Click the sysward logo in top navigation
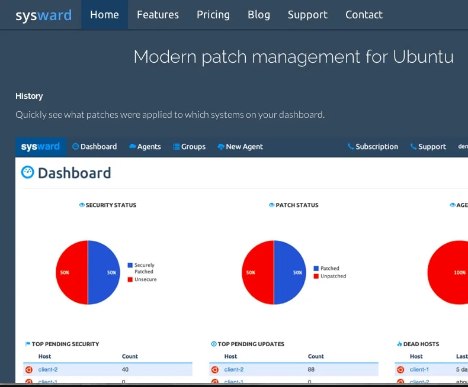The height and width of the screenshot is (387, 468). tap(44, 15)
